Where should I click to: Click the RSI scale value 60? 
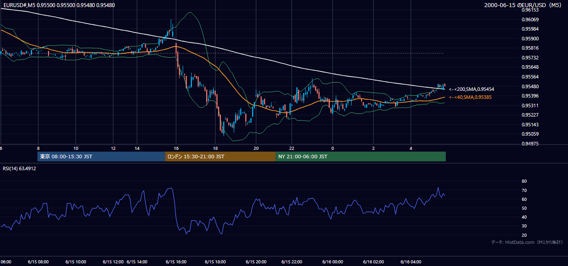tap(524, 199)
